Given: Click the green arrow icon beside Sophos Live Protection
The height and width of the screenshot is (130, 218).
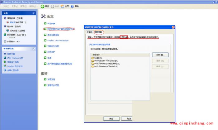Looking at the screenshot, I should (45, 41).
